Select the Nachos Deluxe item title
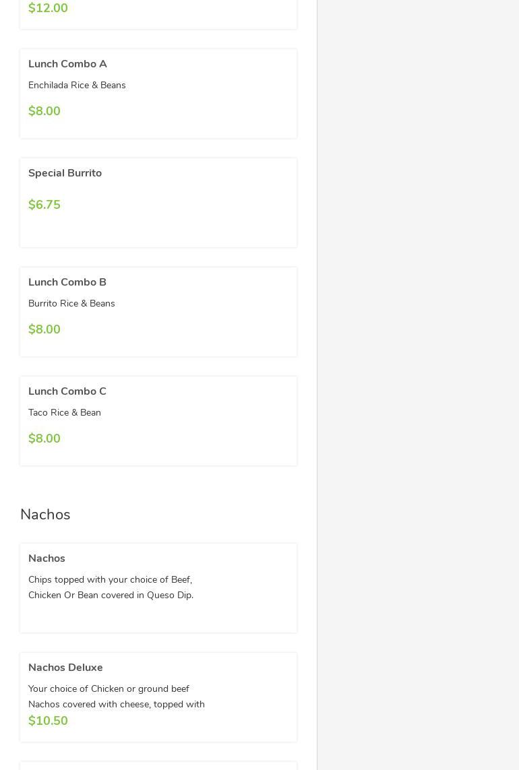 pyautogui.click(x=65, y=668)
